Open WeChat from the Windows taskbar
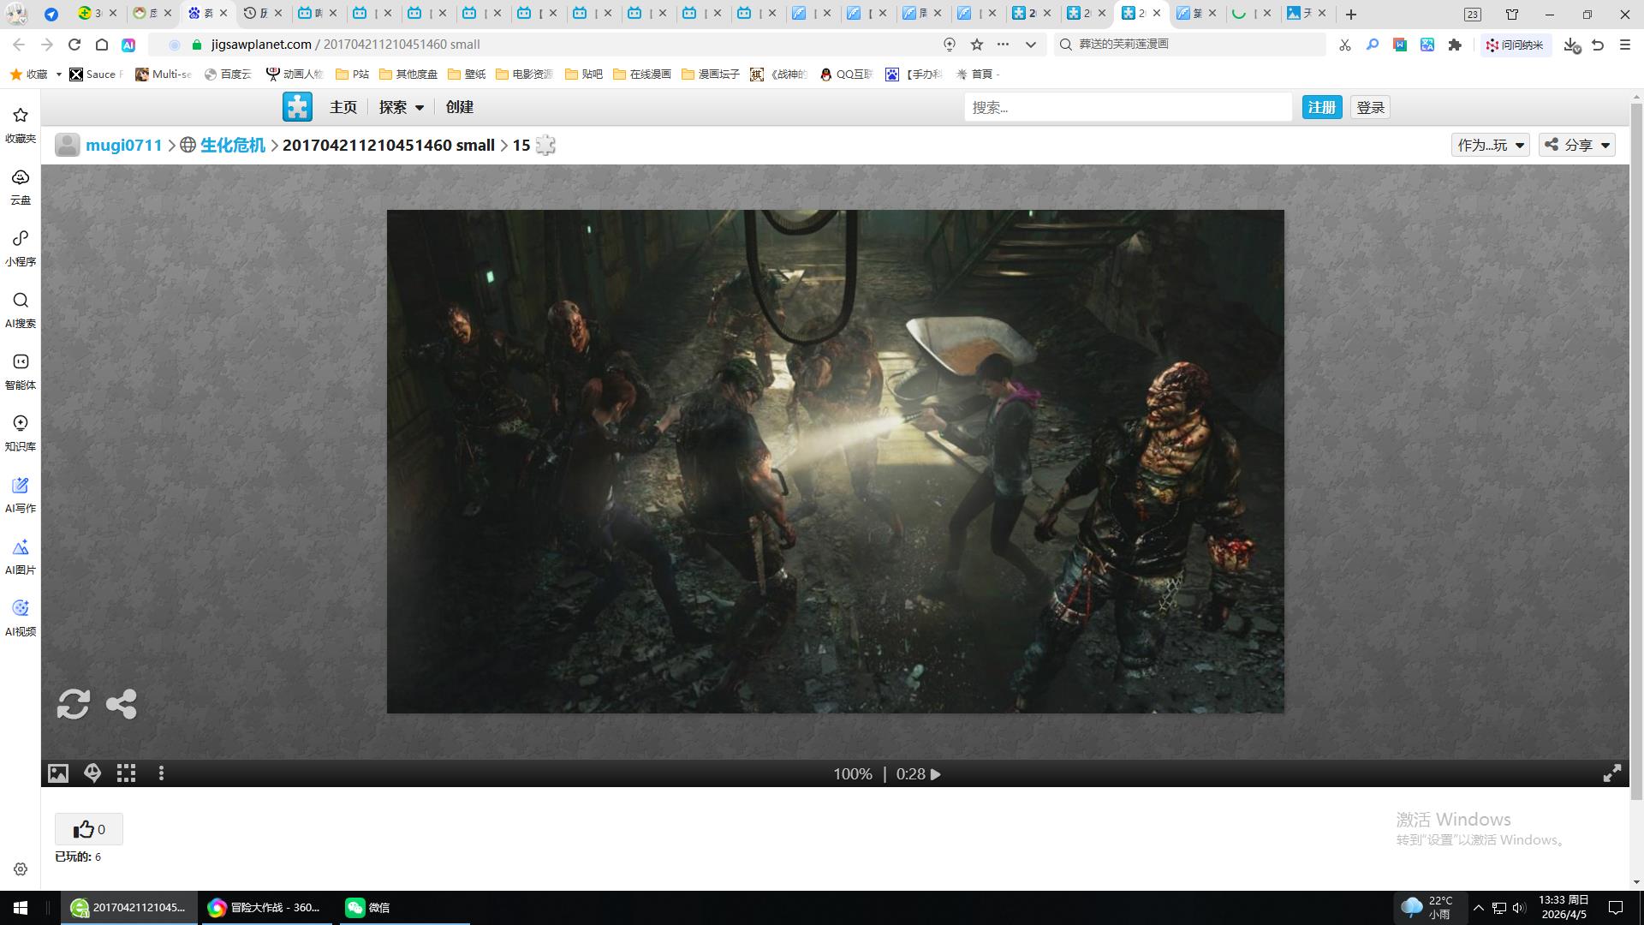The image size is (1644, 925). [368, 907]
